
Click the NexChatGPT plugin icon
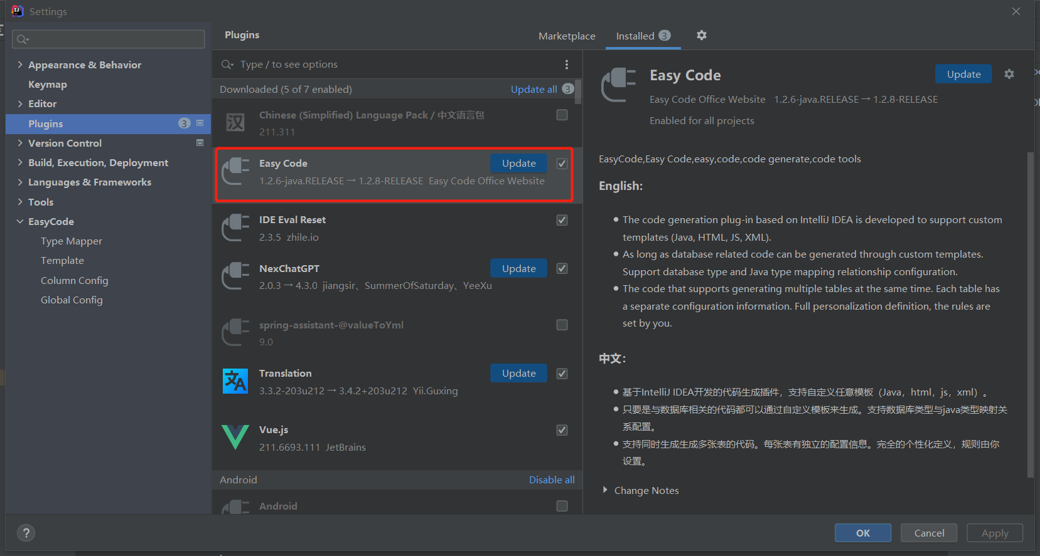[x=235, y=276]
